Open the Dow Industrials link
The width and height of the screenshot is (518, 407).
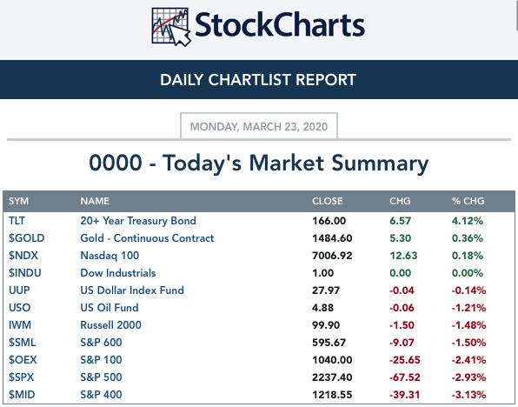point(118,273)
